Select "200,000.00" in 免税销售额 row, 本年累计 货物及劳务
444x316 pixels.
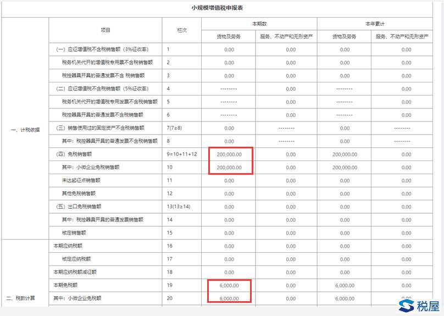click(345, 154)
